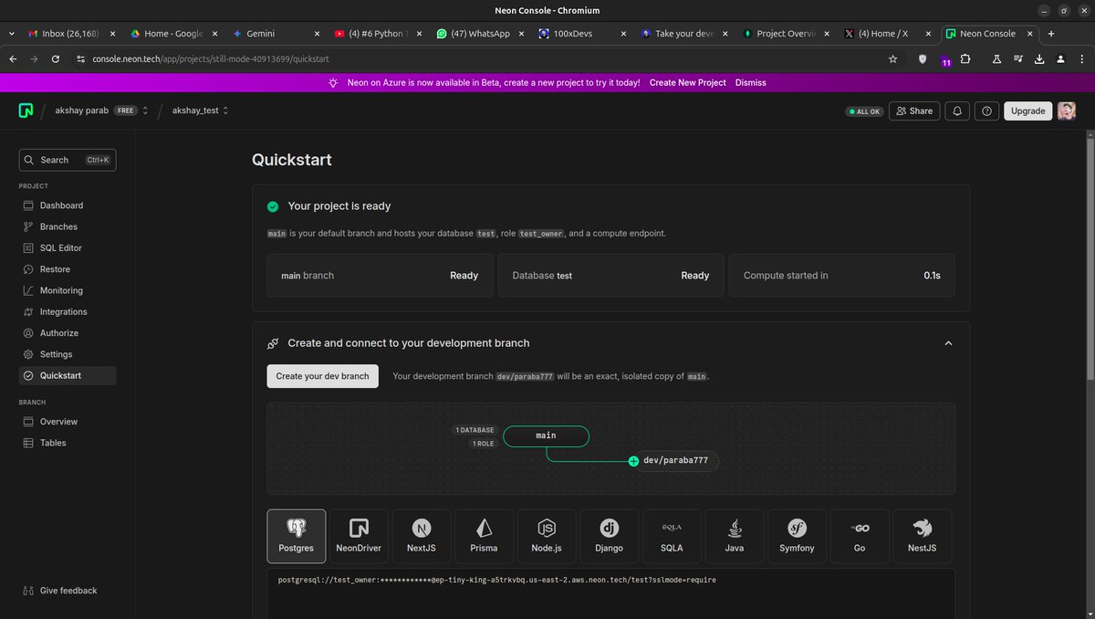Click the shield extension icon
The image size is (1095, 619).
[923, 58]
